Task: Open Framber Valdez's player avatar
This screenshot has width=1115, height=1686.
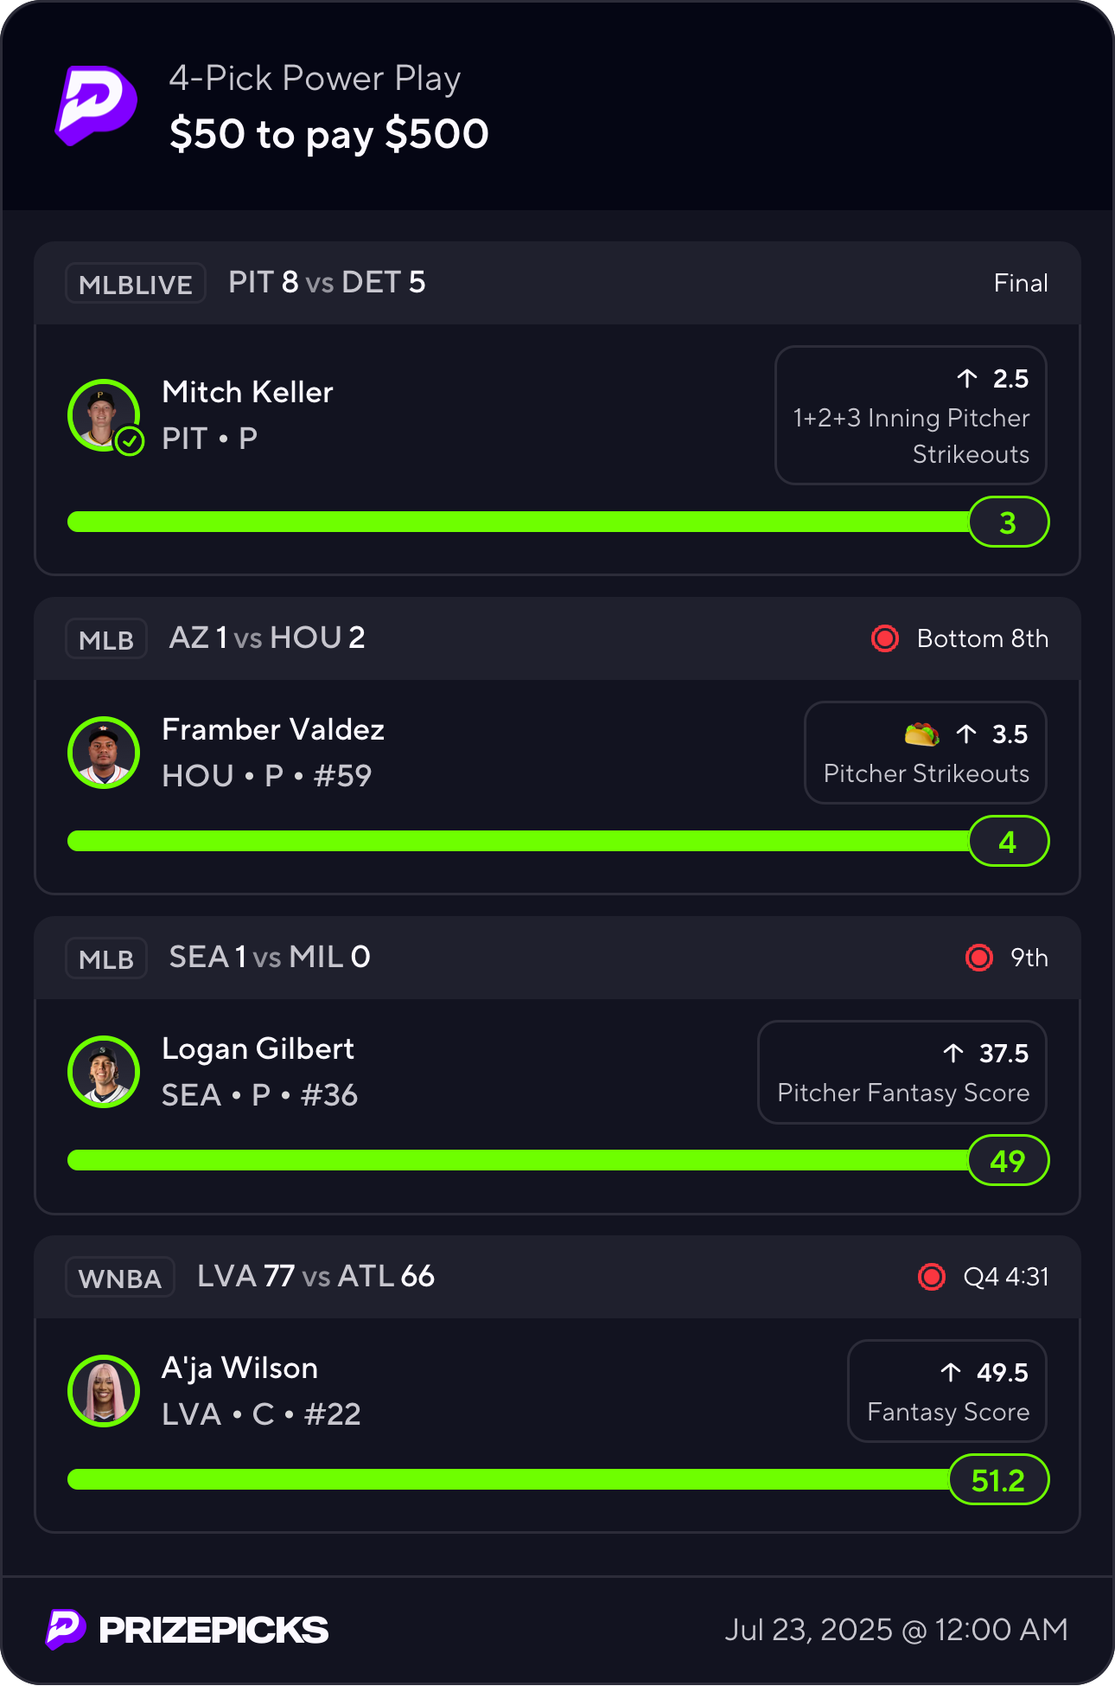Action: (x=104, y=753)
